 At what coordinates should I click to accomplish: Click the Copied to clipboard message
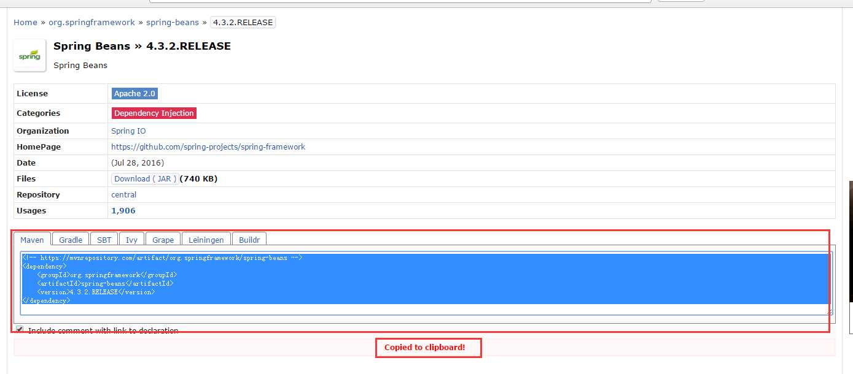(425, 348)
